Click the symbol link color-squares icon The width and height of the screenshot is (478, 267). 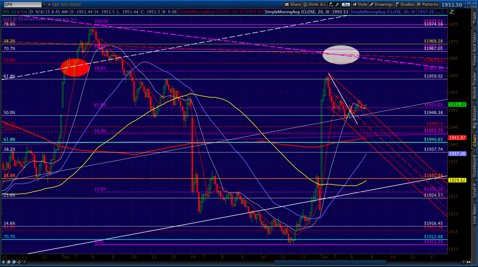(49, 4)
